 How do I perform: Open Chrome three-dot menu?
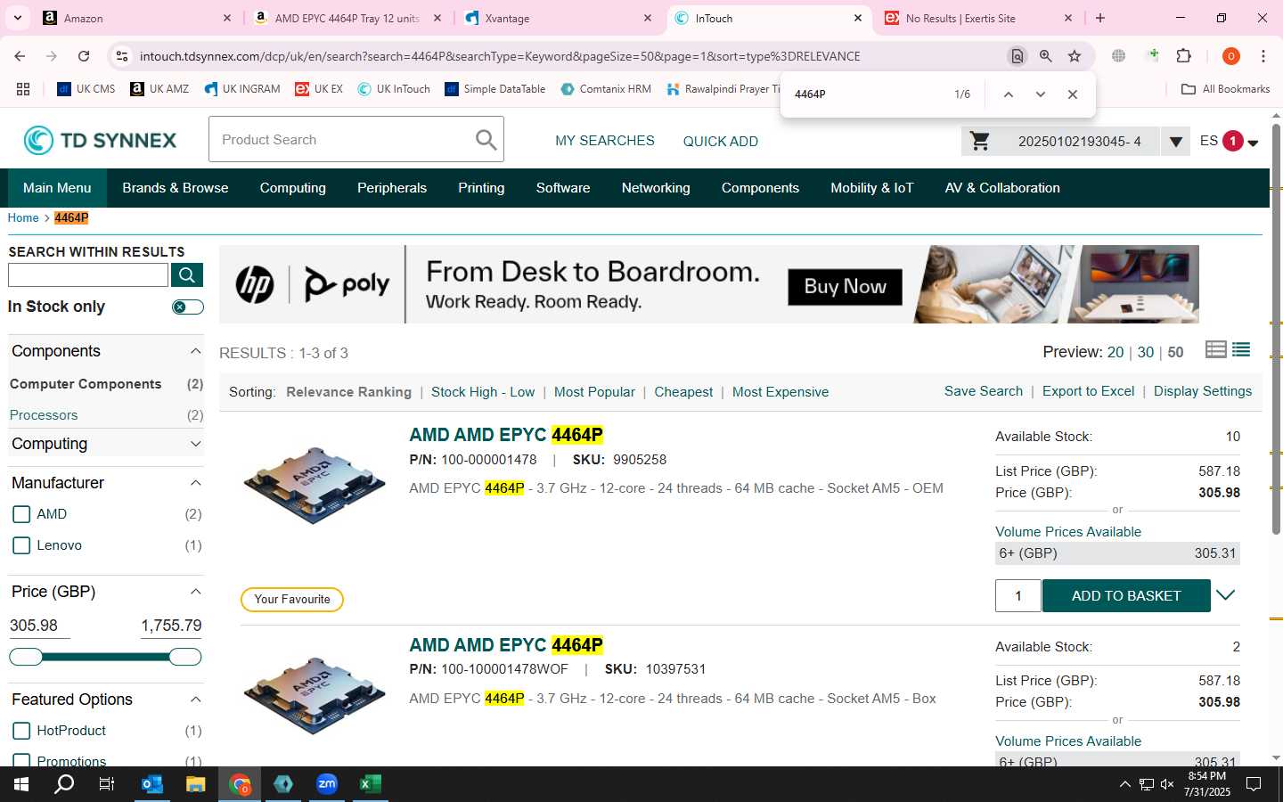click(x=1263, y=56)
